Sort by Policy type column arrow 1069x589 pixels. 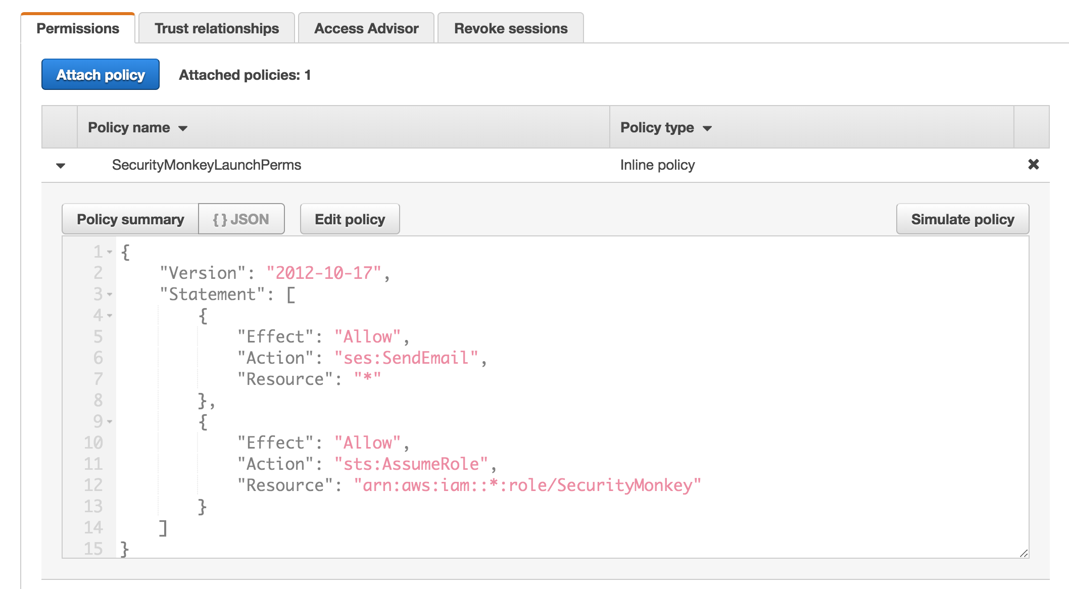[707, 128]
